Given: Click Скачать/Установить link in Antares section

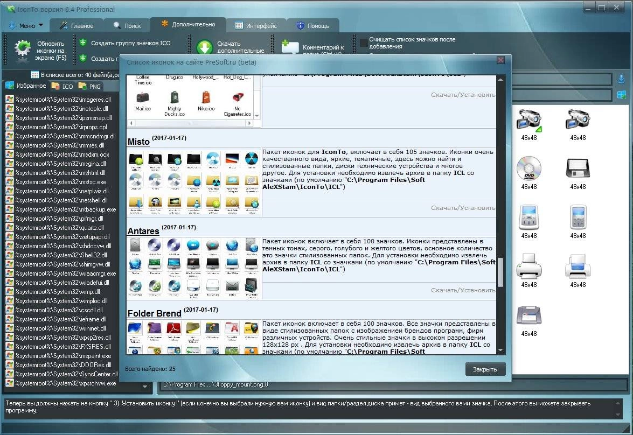Looking at the screenshot, I should click(463, 290).
